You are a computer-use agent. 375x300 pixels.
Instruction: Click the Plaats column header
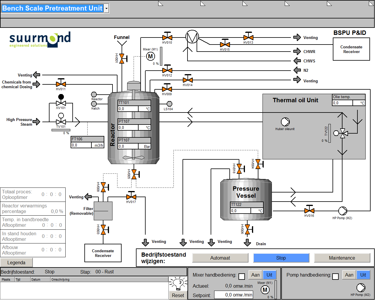(7, 279)
